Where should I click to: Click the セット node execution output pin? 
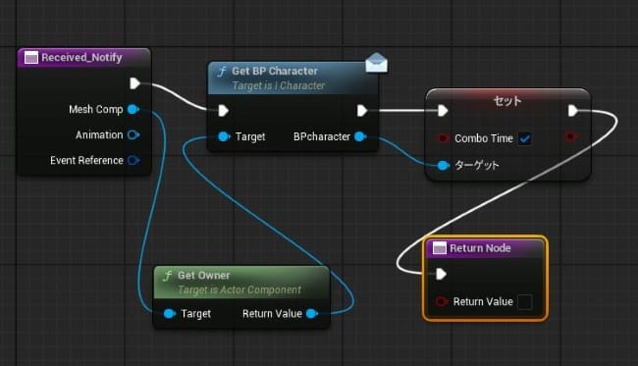[x=573, y=111]
